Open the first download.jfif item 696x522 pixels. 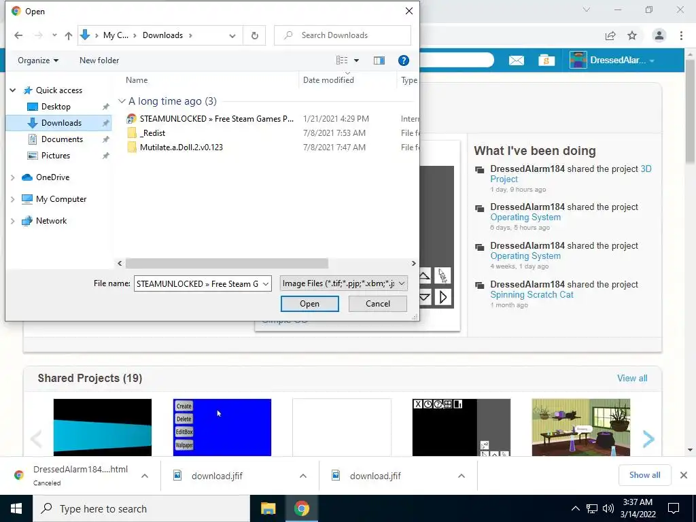[217, 476]
